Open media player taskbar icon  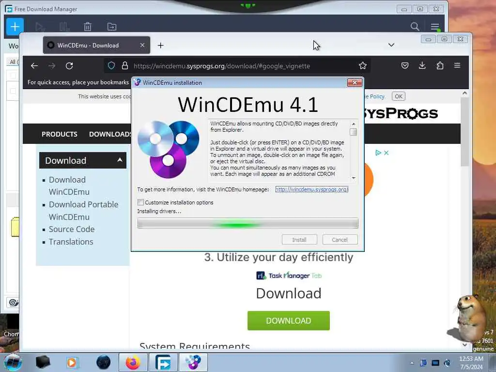click(x=72, y=362)
